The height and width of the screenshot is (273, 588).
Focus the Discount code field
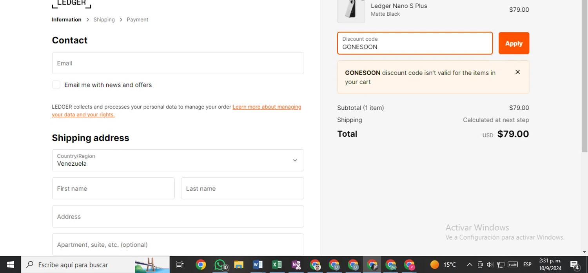tap(415, 43)
